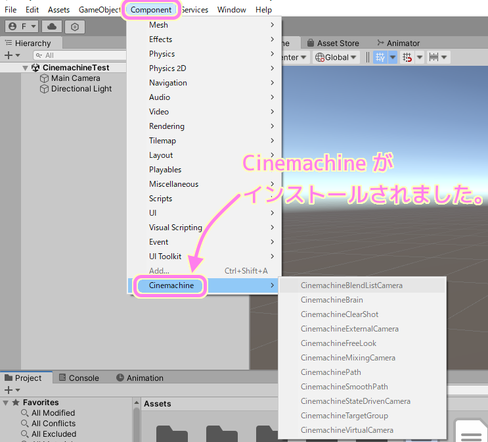Add CinemachineBlendListCamera component
This screenshot has width=488, height=442.
[x=363, y=285]
